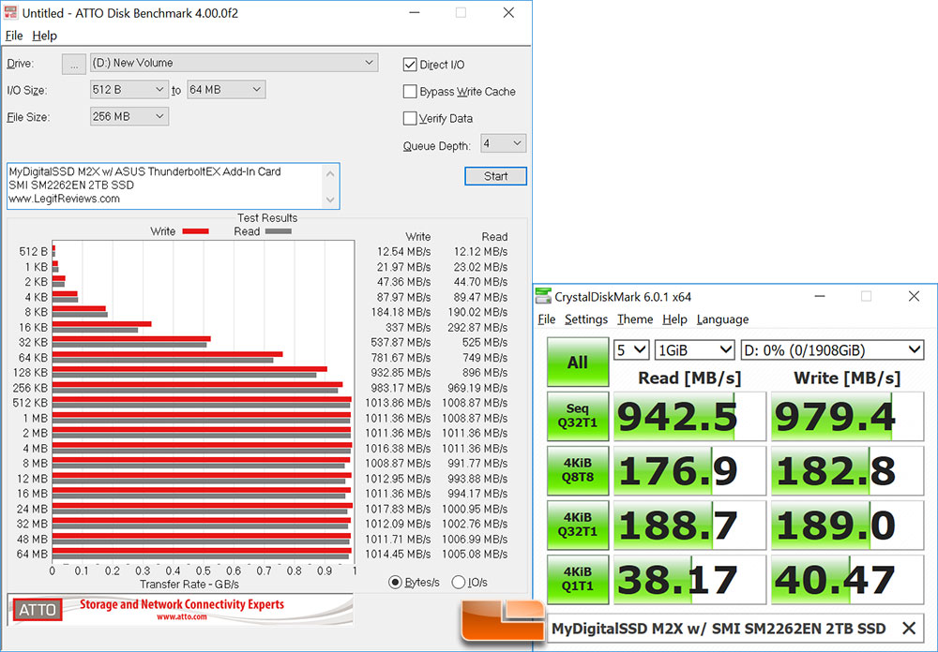Image resolution: width=938 pixels, height=652 pixels.
Task: Enable Bypass Write Cache
Action: click(410, 92)
